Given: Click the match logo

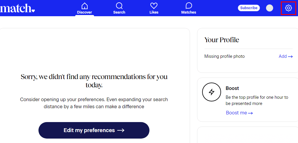Looking at the screenshot, I should (x=17, y=8).
